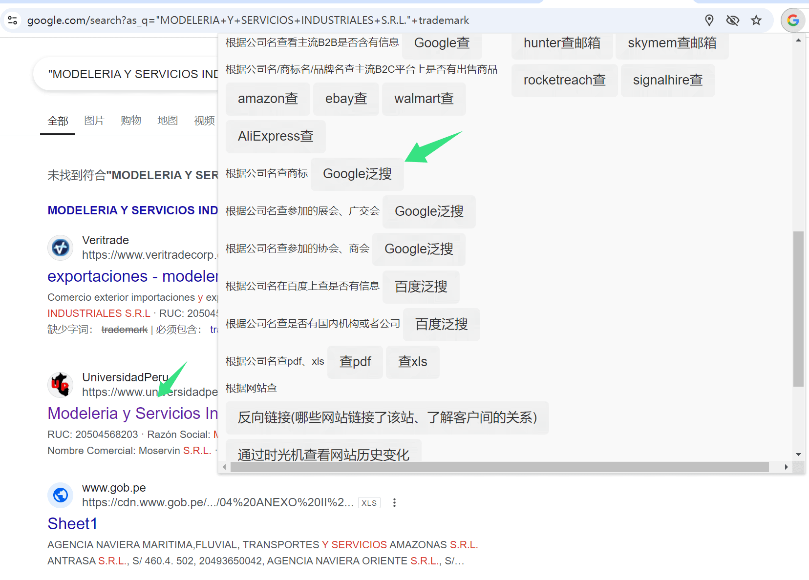Click the 反向链接 backlinks button
Screen dimensions: 809x580
point(387,417)
